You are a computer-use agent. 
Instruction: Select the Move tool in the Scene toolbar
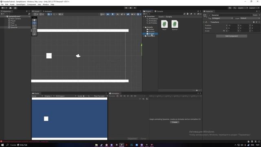(34, 23)
